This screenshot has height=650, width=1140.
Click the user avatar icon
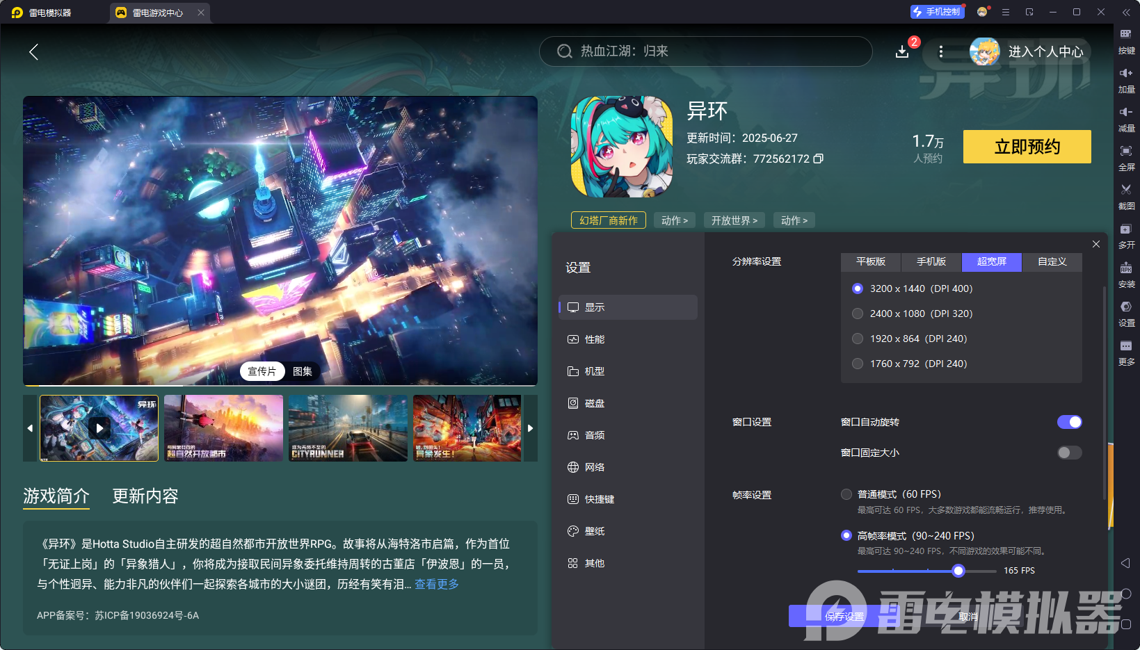pyautogui.click(x=984, y=51)
